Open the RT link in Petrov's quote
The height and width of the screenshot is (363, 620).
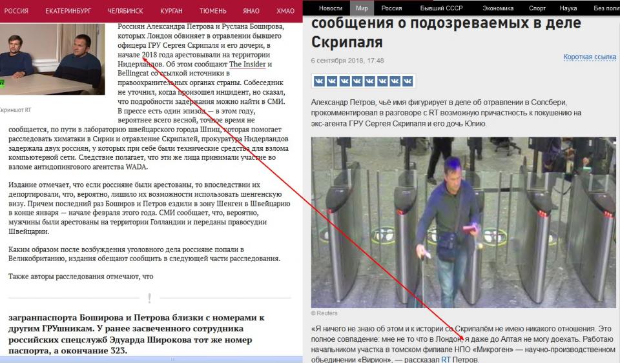pyautogui.click(x=446, y=359)
